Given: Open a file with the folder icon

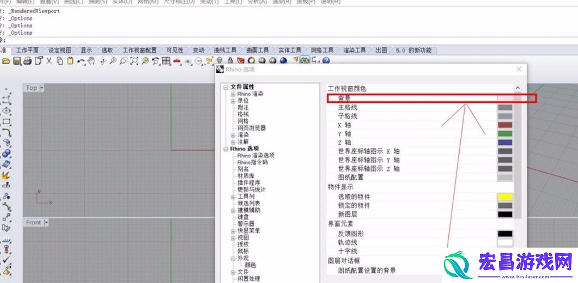Looking at the screenshot, I should pos(7,61).
